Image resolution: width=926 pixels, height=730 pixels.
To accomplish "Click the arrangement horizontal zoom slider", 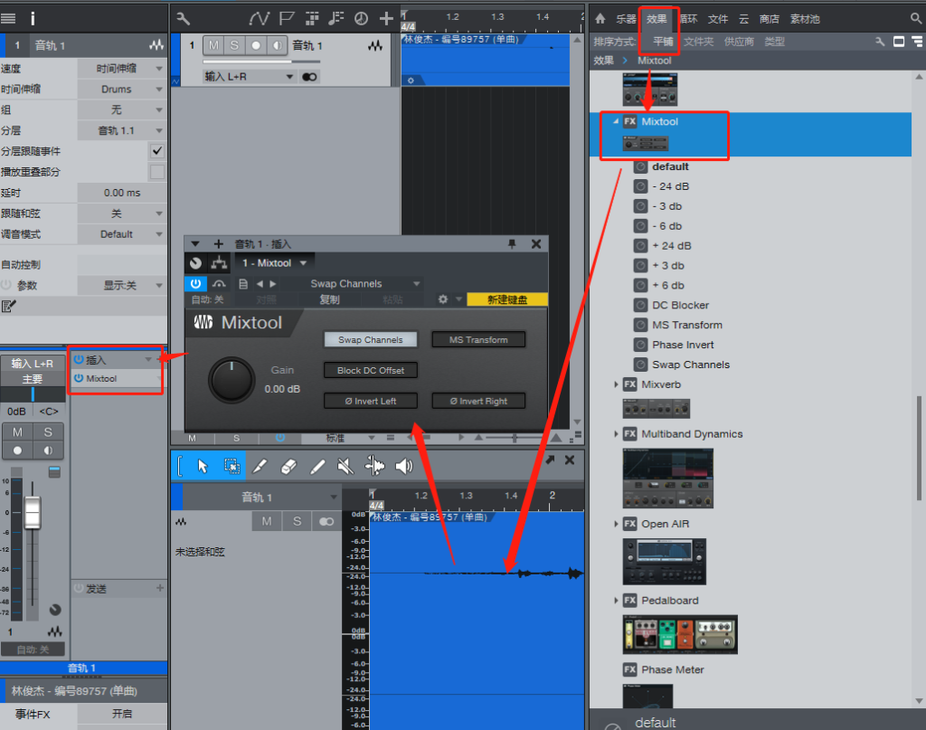I will [515, 438].
